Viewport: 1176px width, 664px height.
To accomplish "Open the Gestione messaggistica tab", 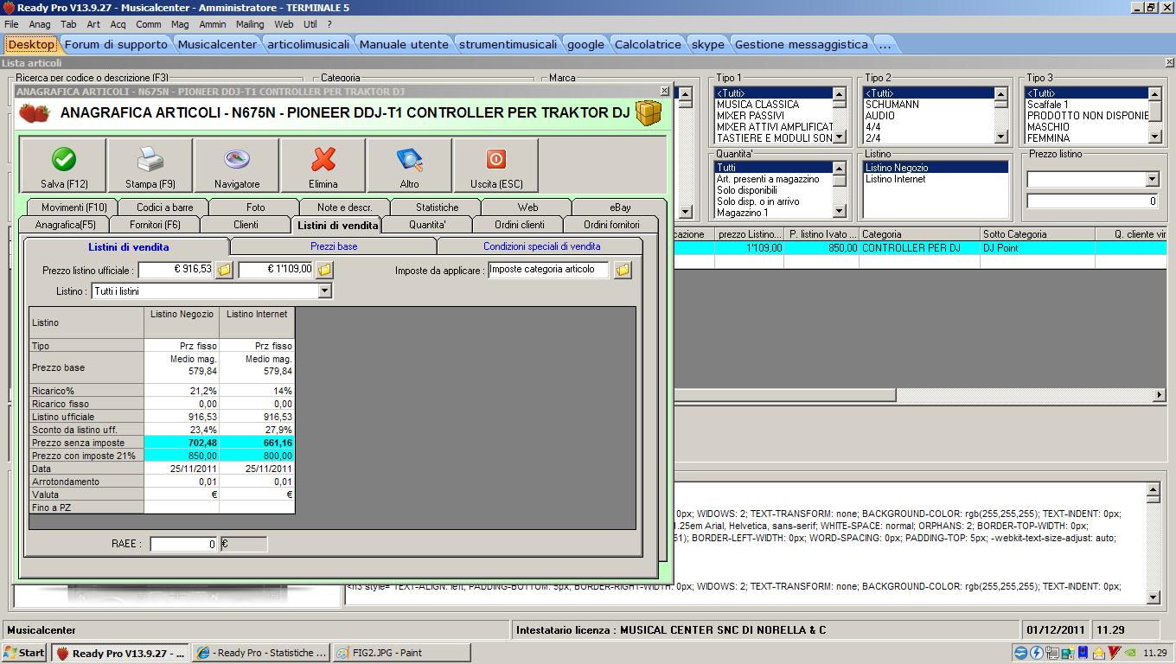I will pos(801,44).
